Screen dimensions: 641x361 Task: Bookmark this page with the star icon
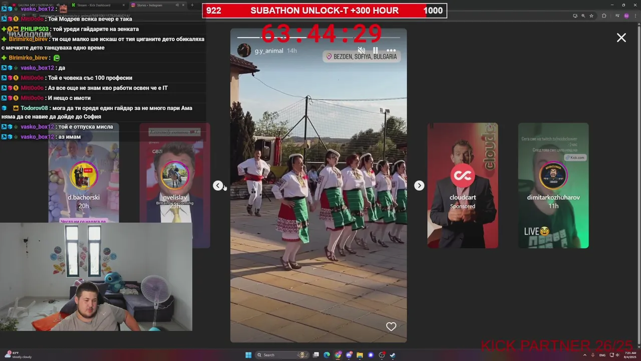pyautogui.click(x=591, y=16)
